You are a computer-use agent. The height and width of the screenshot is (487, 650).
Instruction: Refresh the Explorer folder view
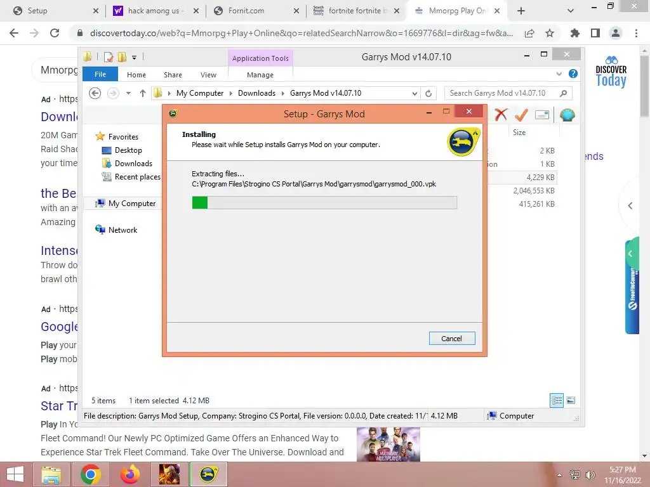pyautogui.click(x=428, y=94)
